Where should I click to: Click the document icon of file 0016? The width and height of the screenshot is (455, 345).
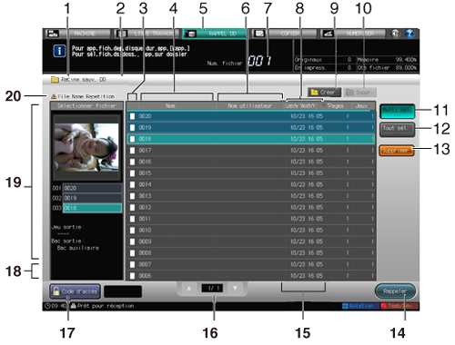[x=132, y=162]
